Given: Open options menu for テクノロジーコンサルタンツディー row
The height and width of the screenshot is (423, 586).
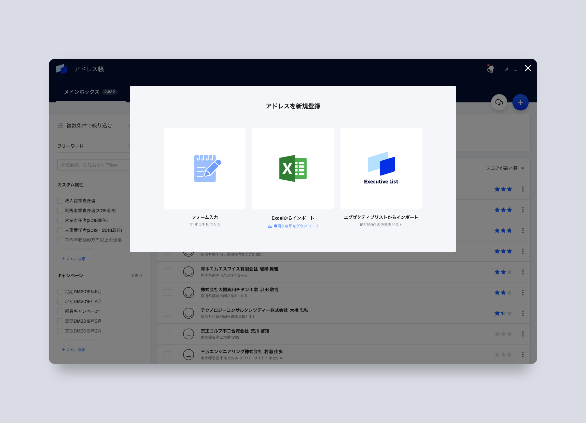Looking at the screenshot, I should pos(523,313).
